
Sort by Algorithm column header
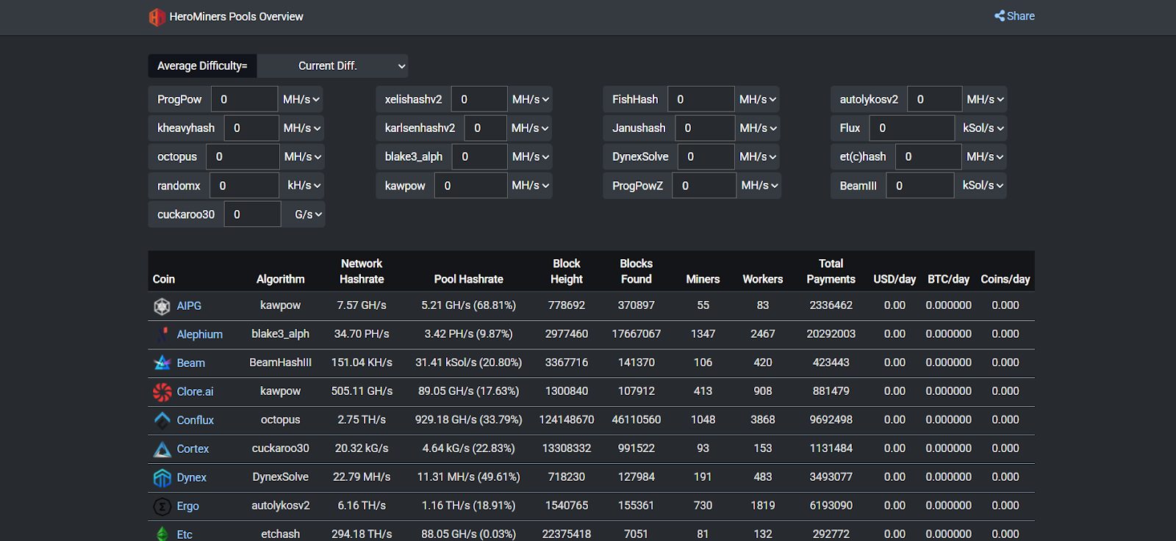click(280, 279)
